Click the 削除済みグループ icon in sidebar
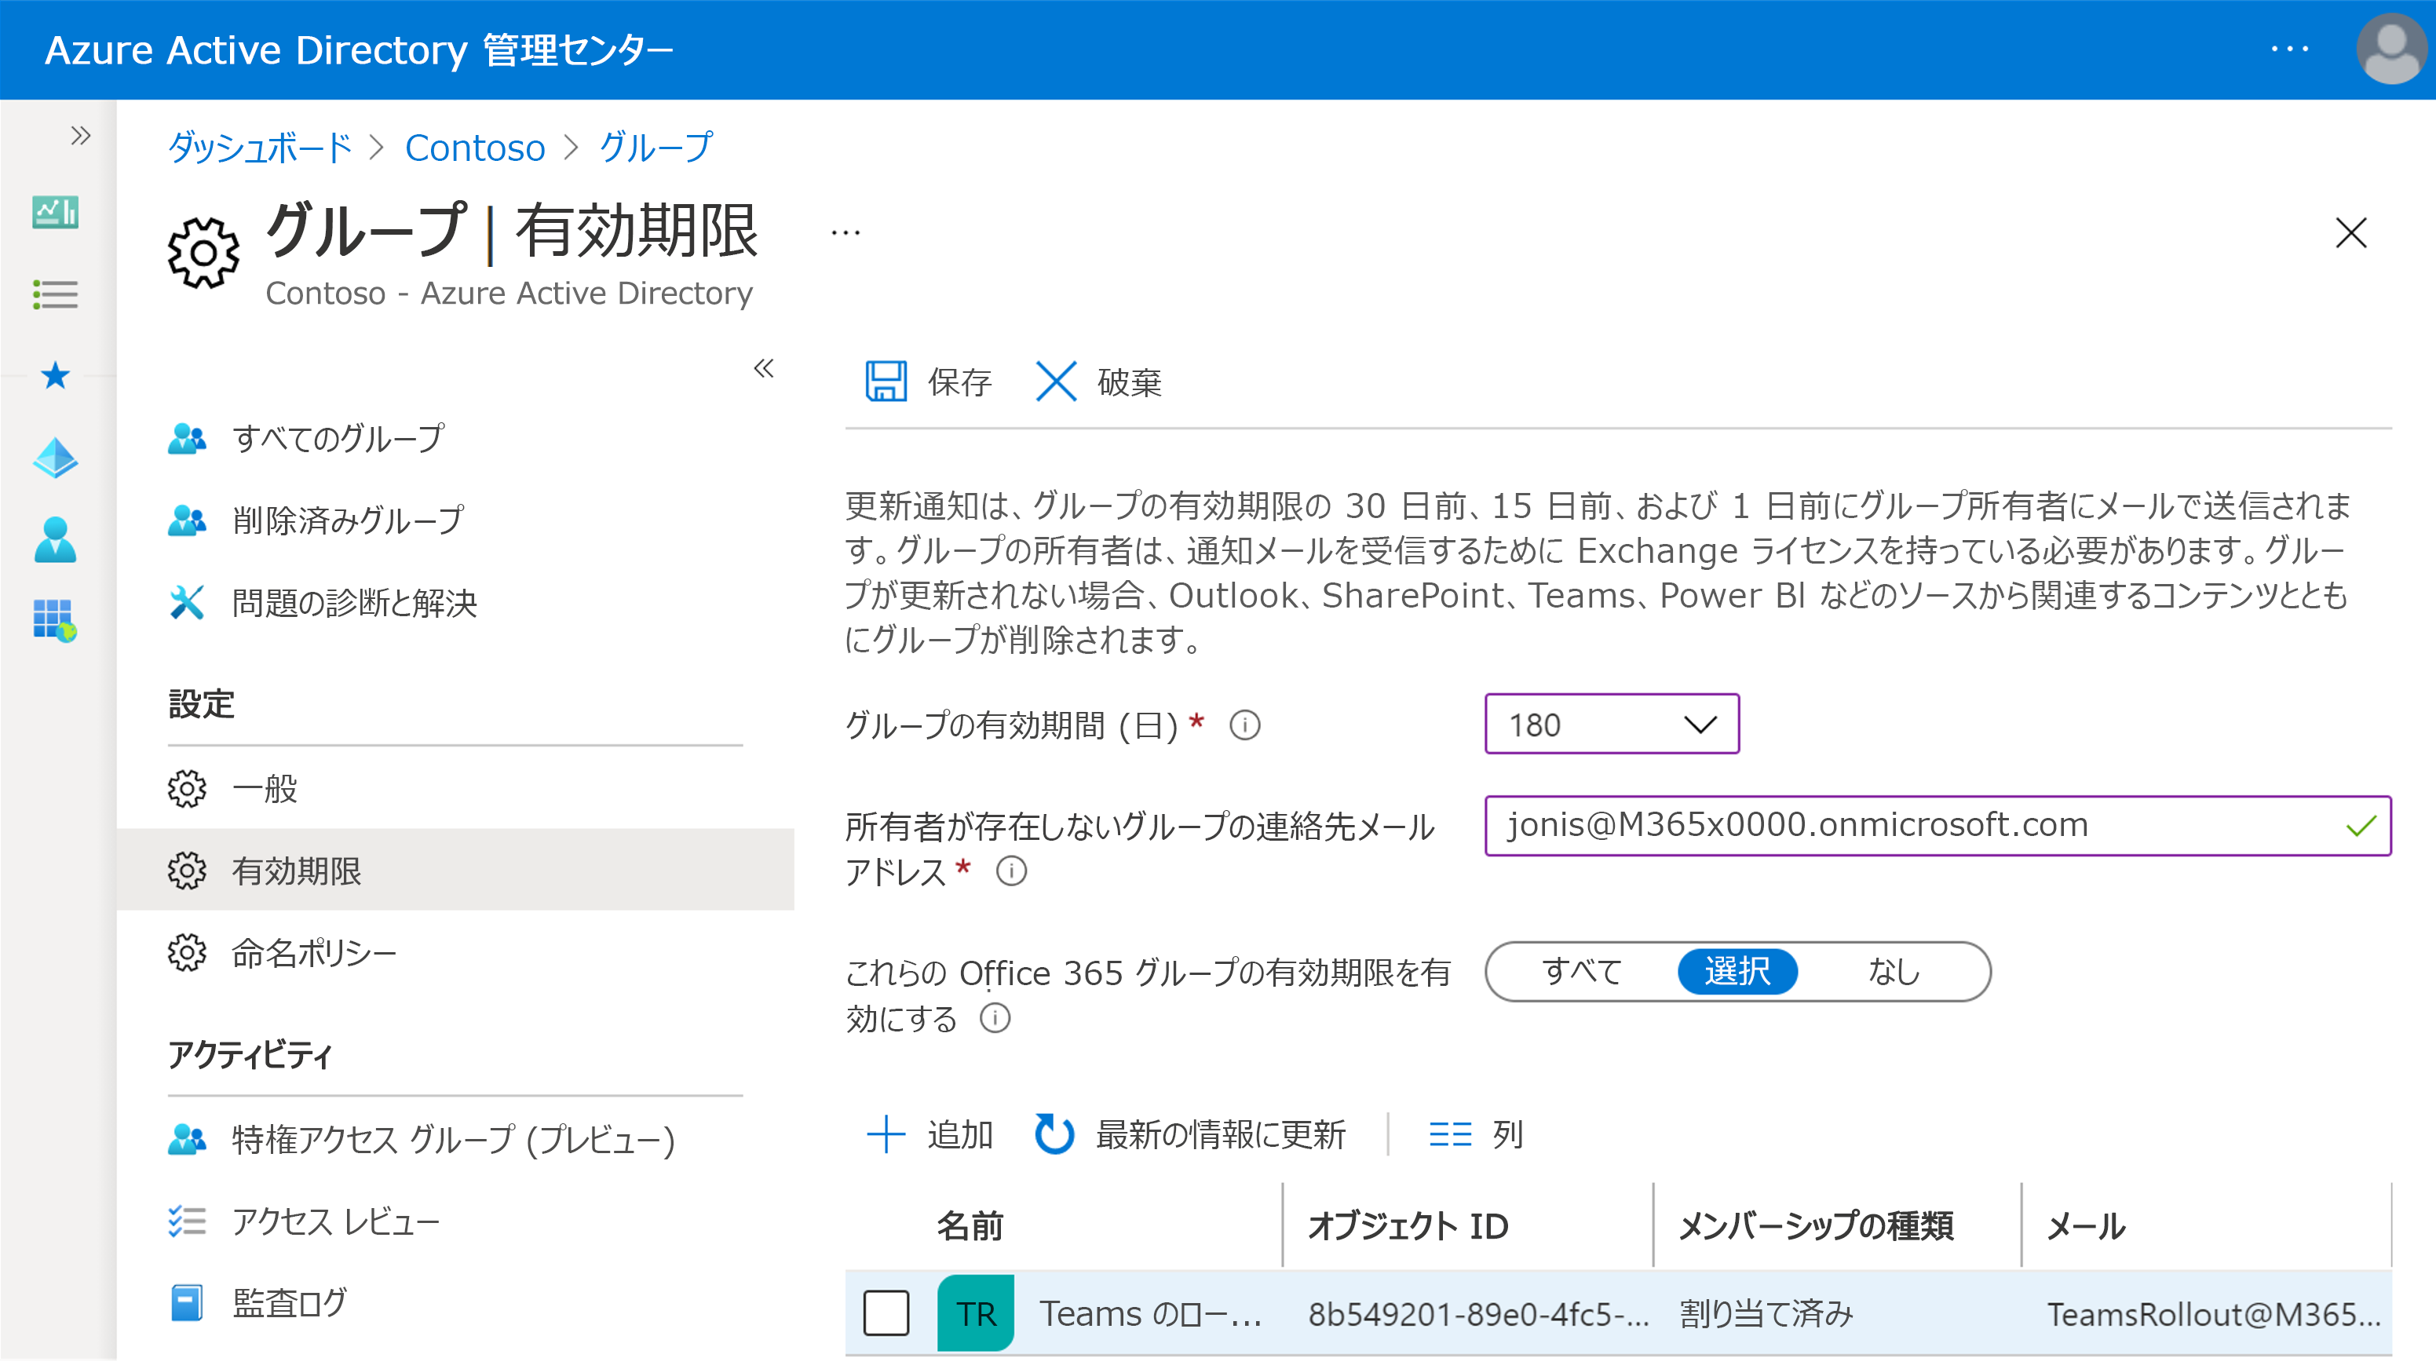2436x1369 pixels. [x=186, y=517]
